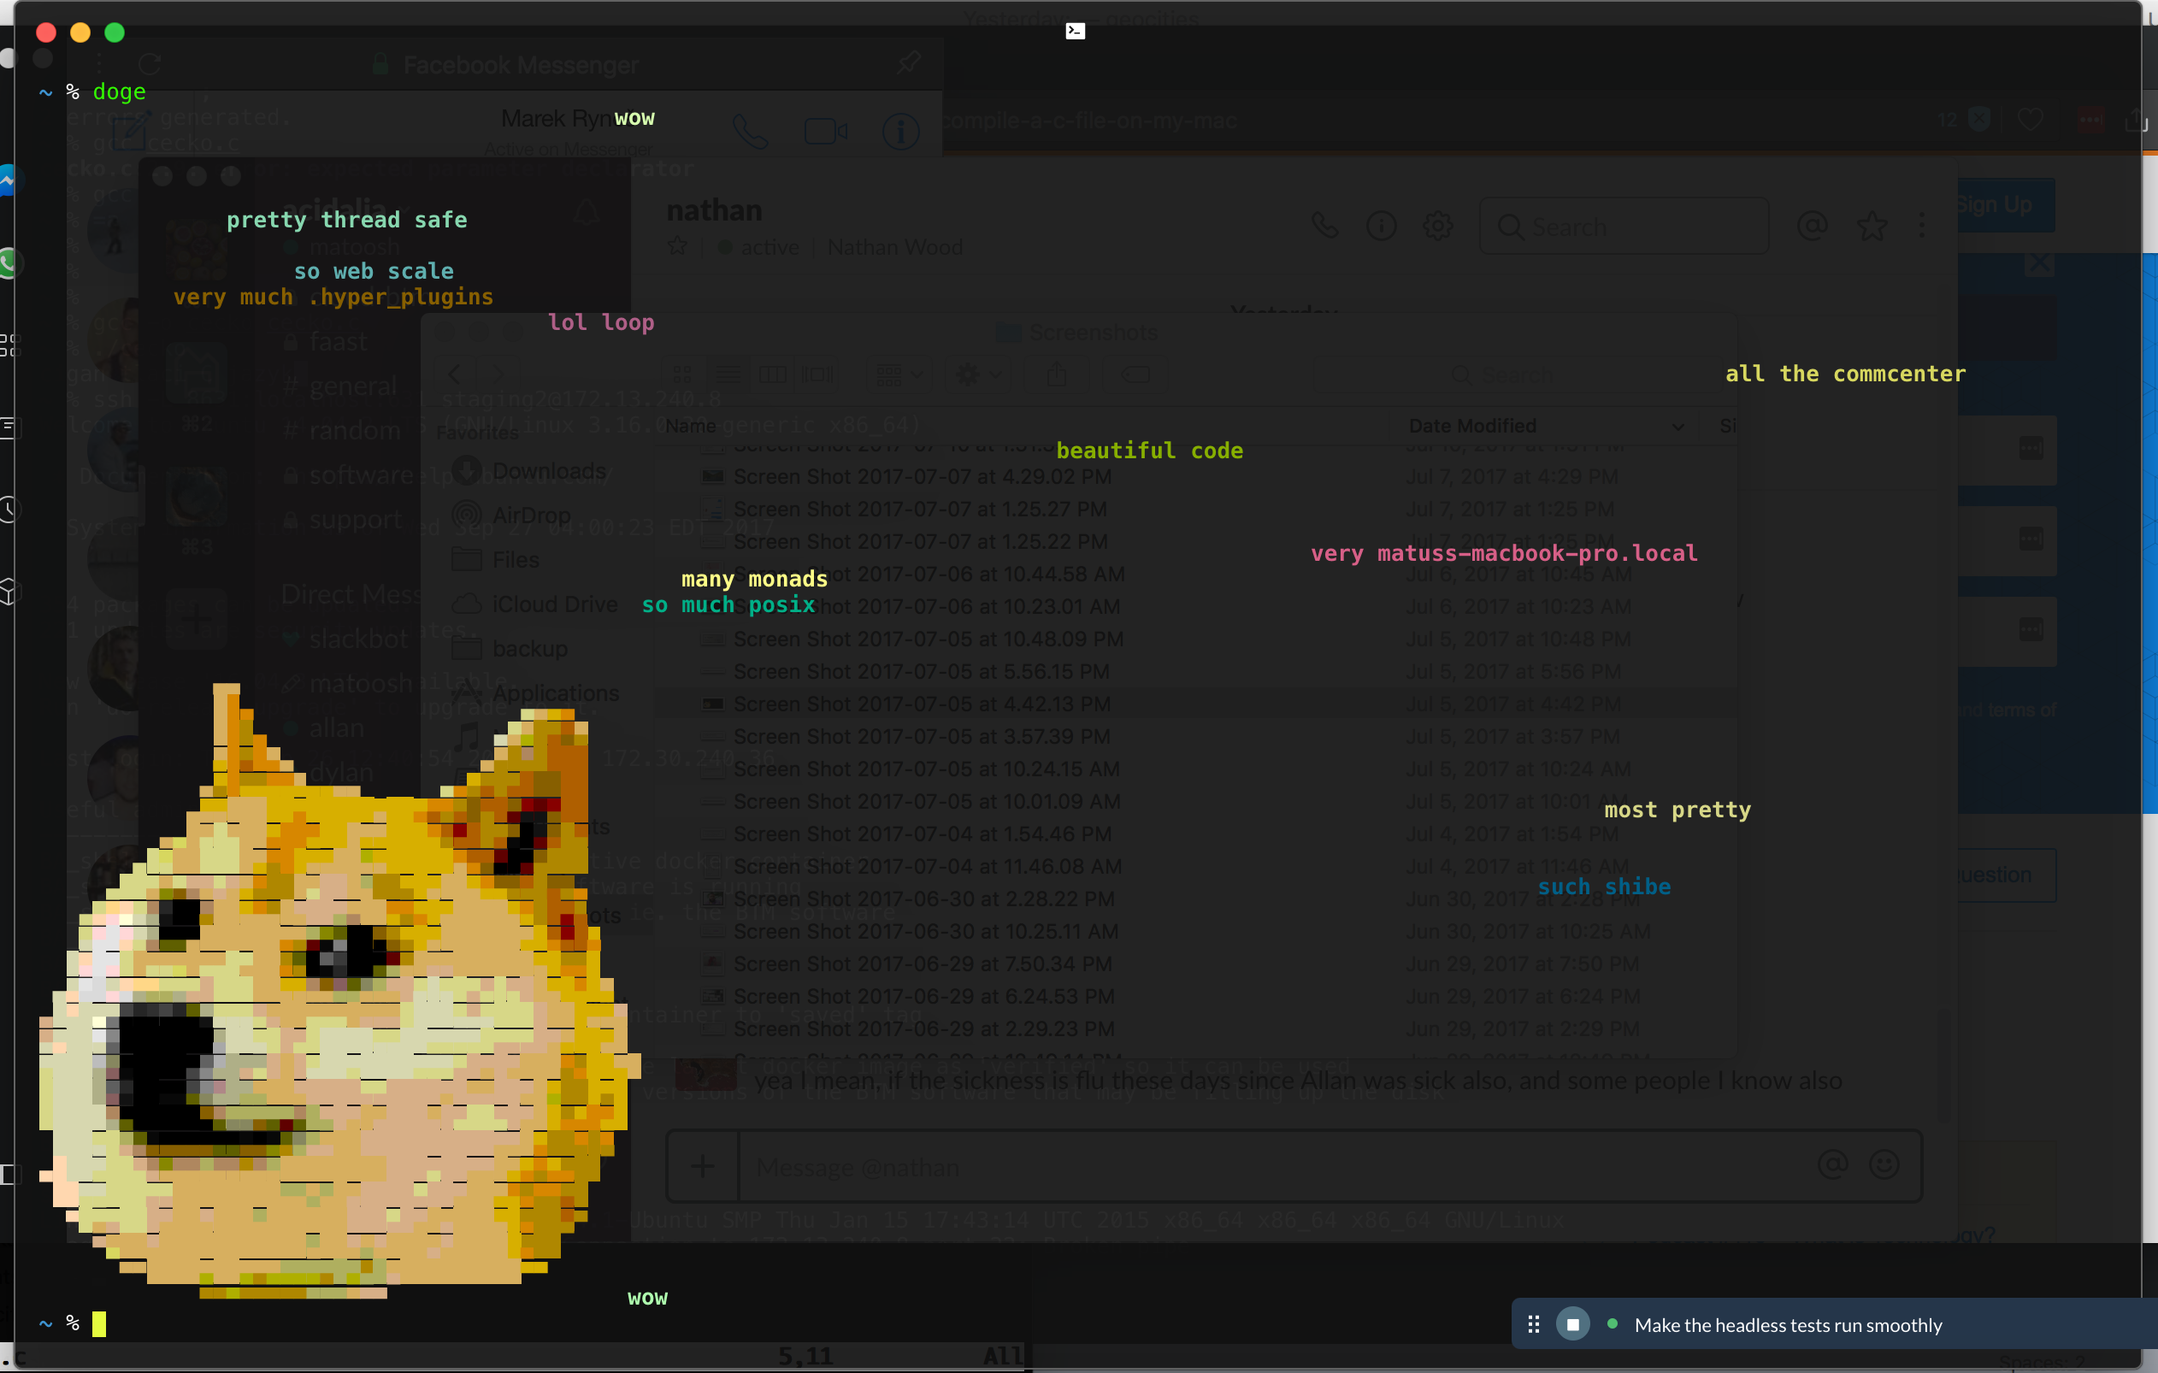The height and width of the screenshot is (1373, 2158).
Task: Toggle gallery view in the Finder window
Action: click(817, 374)
